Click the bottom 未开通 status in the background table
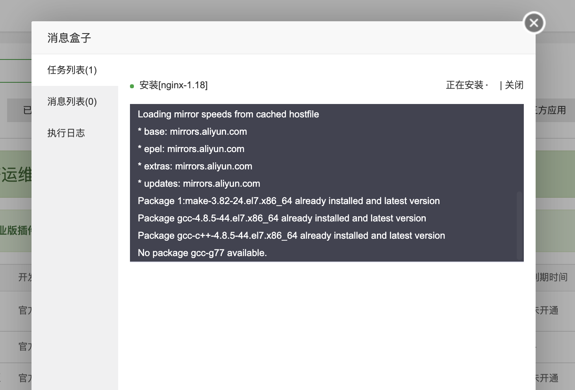The height and width of the screenshot is (390, 575). 547,378
